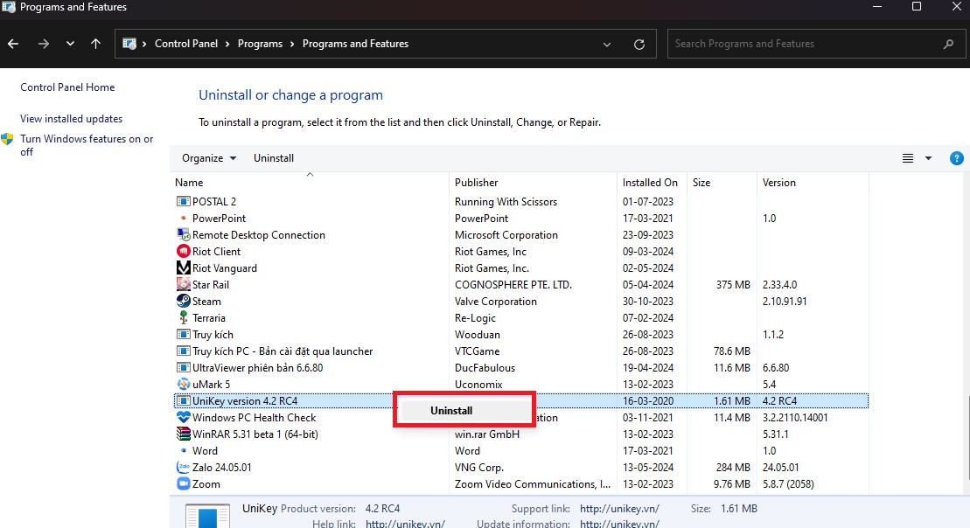
Task: Click the Zoom Video Communications publisher cell
Action: 533,484
